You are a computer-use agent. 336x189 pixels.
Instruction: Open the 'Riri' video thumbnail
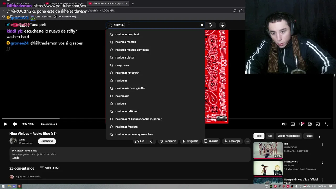click(x=268, y=150)
